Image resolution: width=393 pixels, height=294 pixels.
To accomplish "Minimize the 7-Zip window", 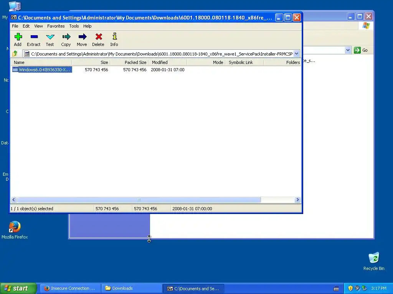I will (x=279, y=18).
